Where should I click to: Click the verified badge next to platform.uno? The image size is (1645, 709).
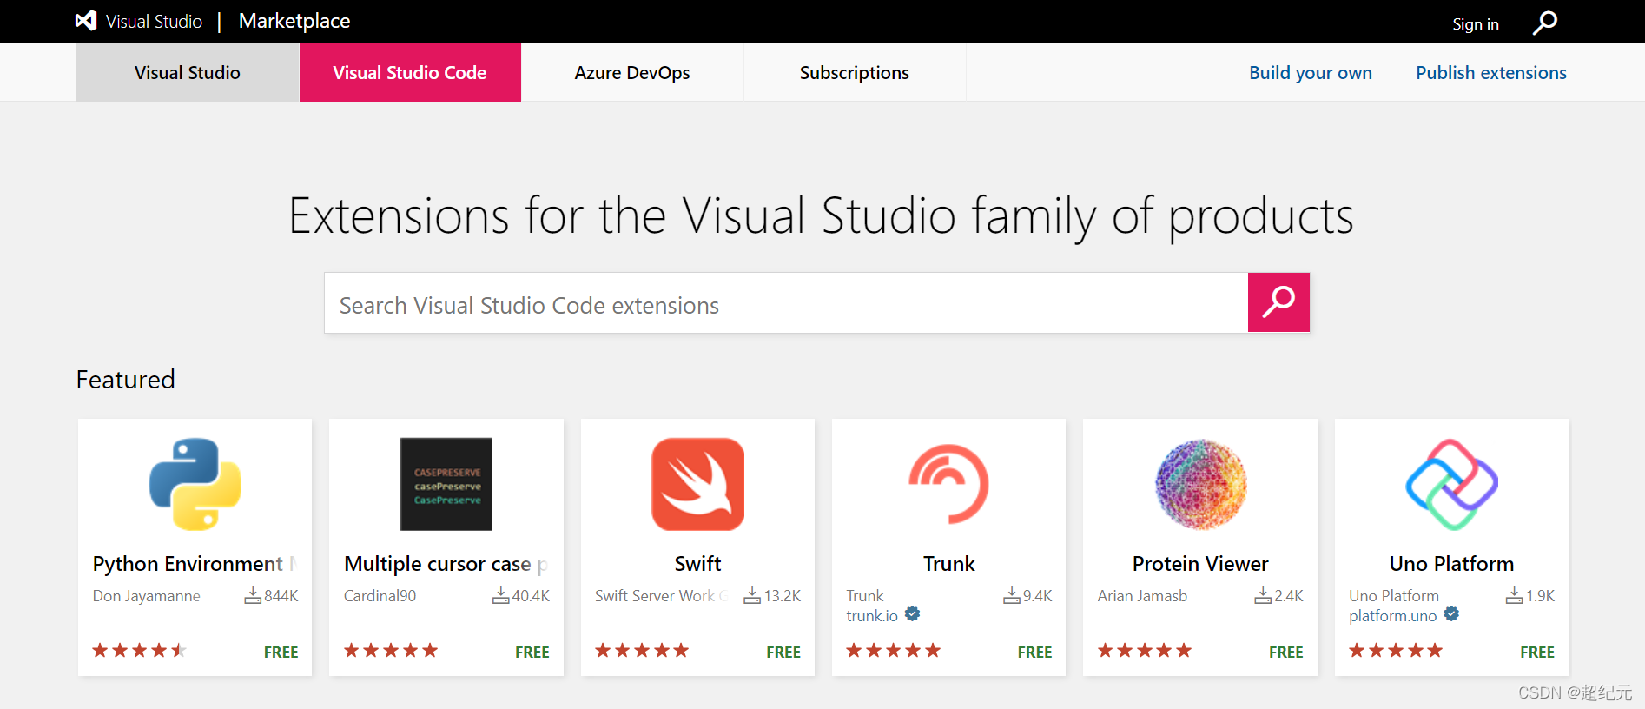[1451, 613]
